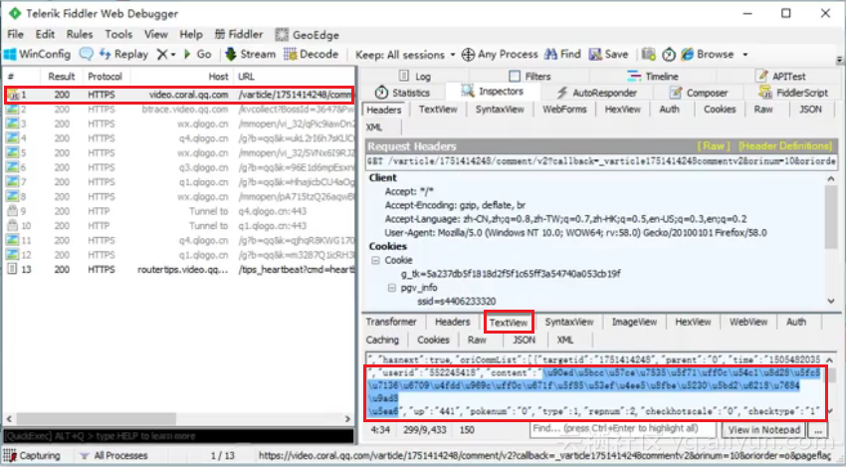Screen dimensions: 846x467
Task: Switch to the Timeline tab
Action: 653,76
